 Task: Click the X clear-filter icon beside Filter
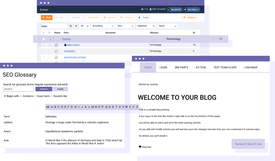click(x=76, y=26)
